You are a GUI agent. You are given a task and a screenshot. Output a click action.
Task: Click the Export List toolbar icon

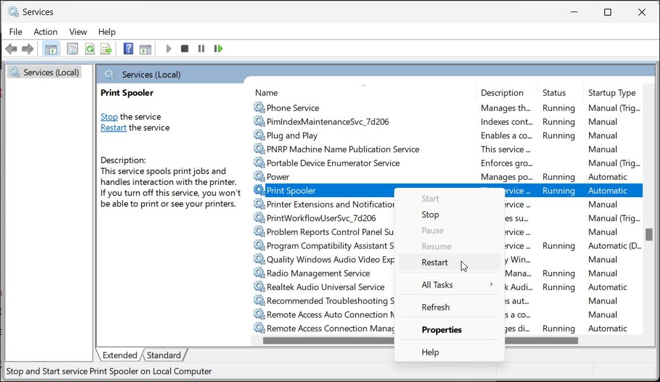tap(106, 49)
